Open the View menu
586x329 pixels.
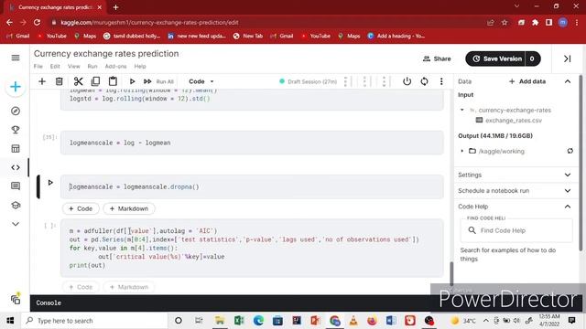click(x=73, y=66)
